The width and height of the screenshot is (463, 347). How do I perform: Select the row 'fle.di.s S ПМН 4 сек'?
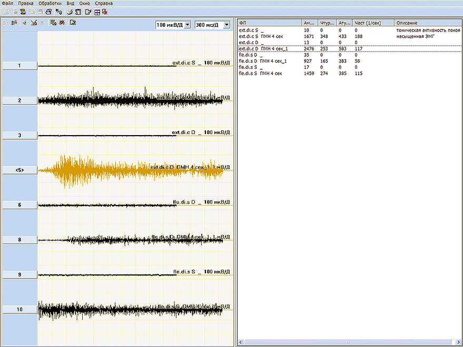[350, 74]
